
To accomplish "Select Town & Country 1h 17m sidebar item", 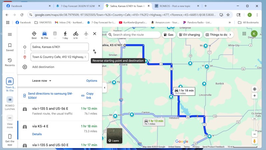I will click(10, 85).
